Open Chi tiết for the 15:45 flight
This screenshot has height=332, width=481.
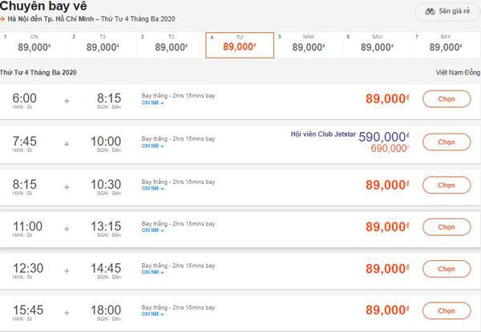pyautogui.click(x=153, y=314)
